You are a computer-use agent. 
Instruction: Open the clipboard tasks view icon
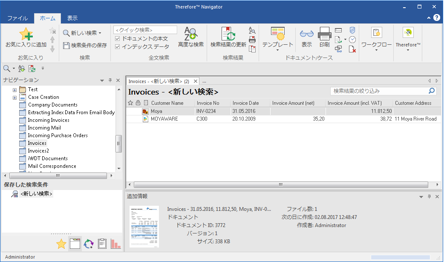point(102,244)
